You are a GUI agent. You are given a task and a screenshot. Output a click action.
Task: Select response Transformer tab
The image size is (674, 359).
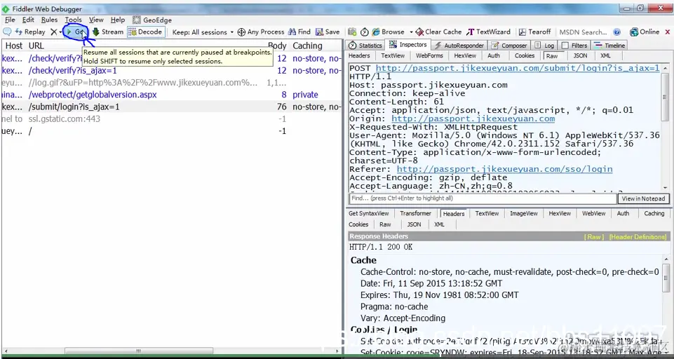[x=415, y=213]
